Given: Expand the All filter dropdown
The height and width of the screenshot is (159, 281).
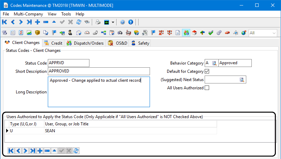Looking at the screenshot, I should pos(274,33).
